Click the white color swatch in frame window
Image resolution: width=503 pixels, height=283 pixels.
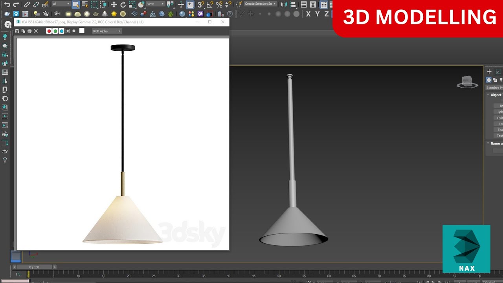pos(82,31)
